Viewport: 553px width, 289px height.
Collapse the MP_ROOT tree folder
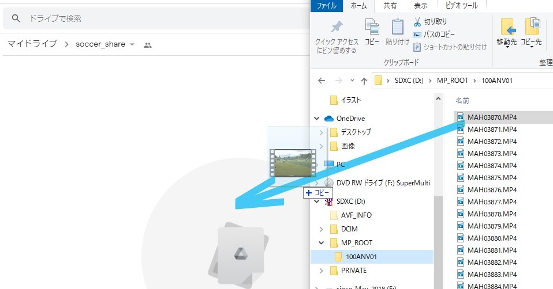(322, 243)
